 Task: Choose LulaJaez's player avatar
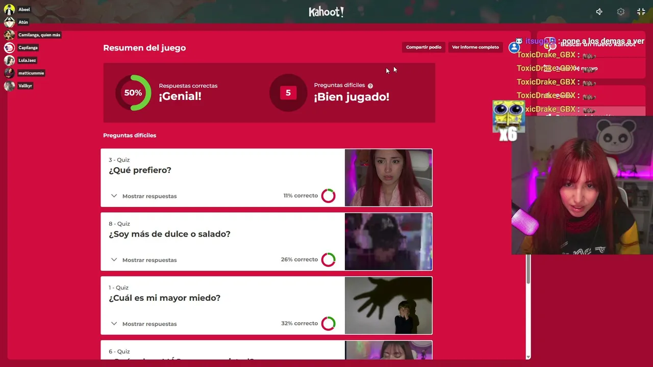click(x=9, y=60)
